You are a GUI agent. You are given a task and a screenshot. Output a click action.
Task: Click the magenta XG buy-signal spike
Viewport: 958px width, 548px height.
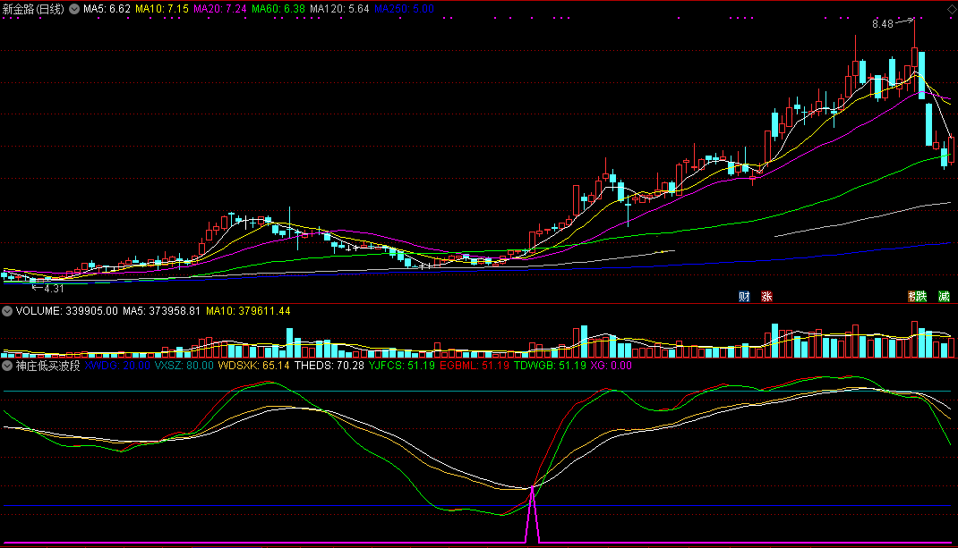point(532,514)
